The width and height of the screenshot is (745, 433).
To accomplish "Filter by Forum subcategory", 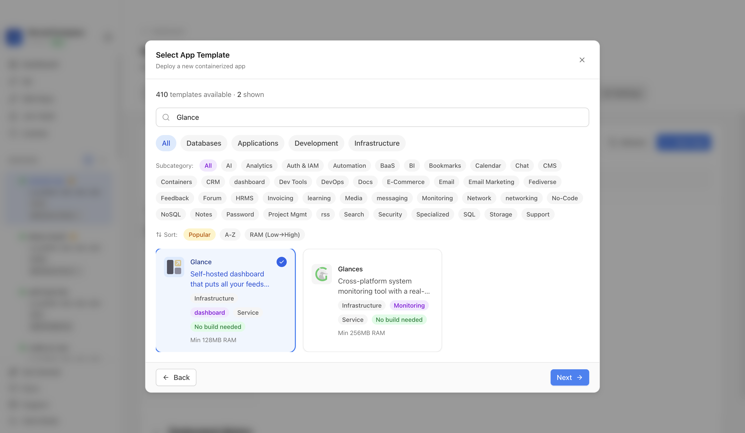I will click(x=212, y=198).
